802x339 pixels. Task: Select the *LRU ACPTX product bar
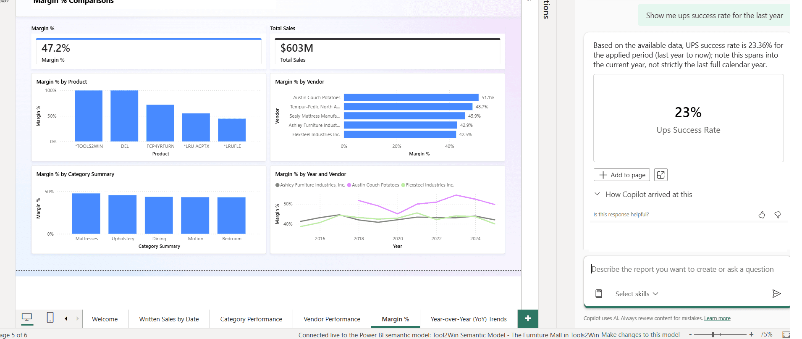[196, 127]
